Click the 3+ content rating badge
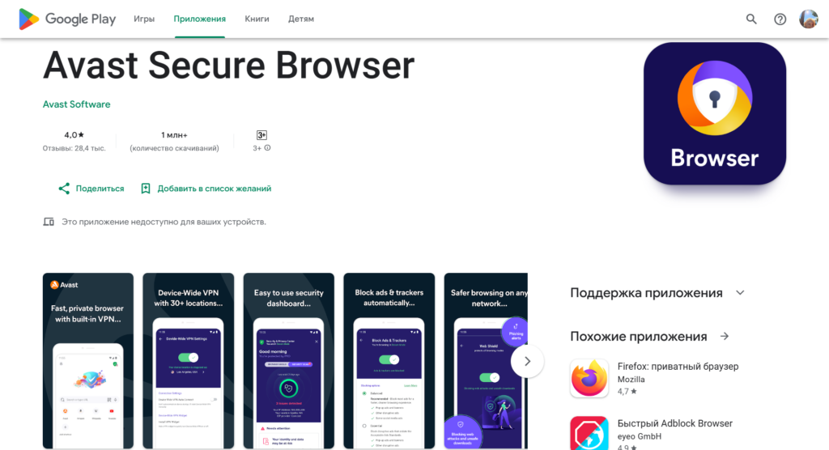The width and height of the screenshot is (829, 450). click(261, 135)
